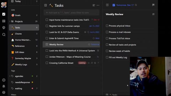Open the Weekly Review checklist options icon
This screenshot has height=96, width=171.
point(153,14)
